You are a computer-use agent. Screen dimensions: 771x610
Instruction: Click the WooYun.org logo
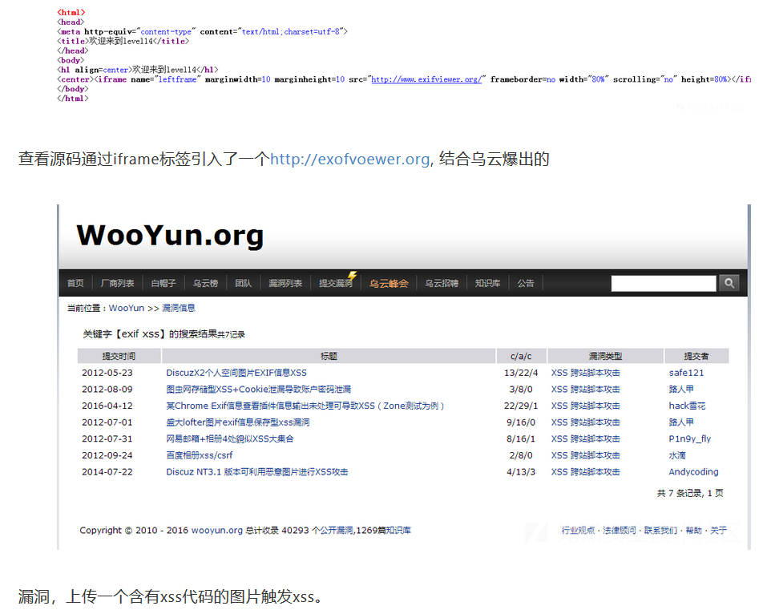click(170, 235)
